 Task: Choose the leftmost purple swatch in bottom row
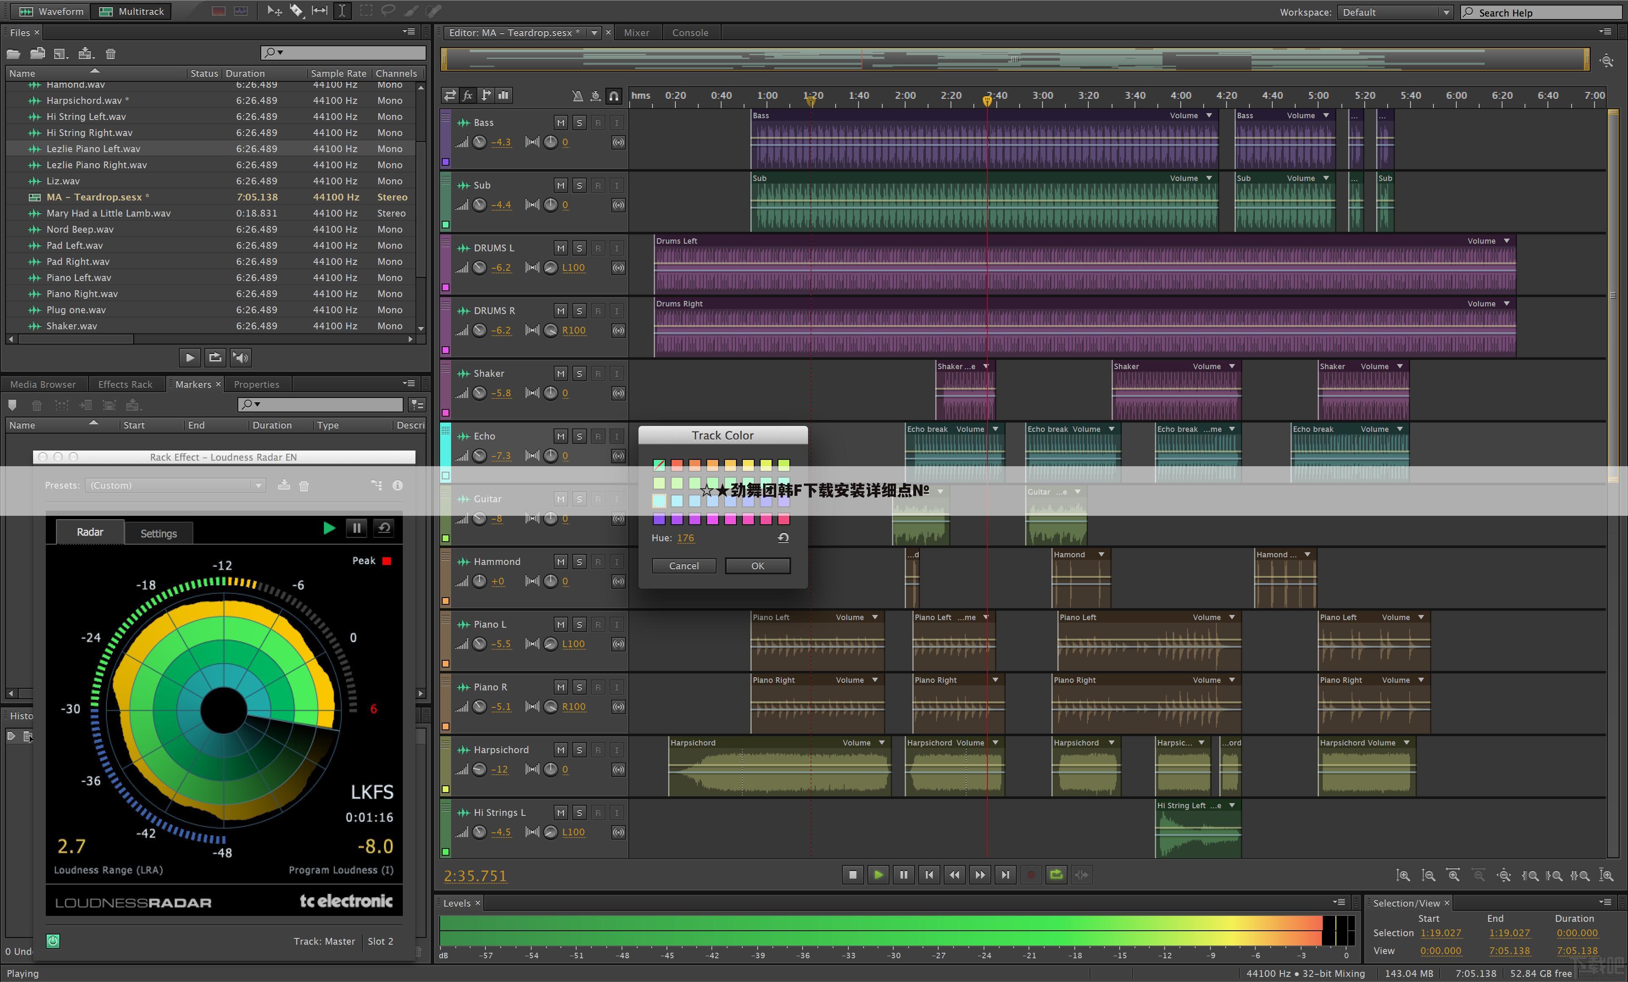(659, 520)
